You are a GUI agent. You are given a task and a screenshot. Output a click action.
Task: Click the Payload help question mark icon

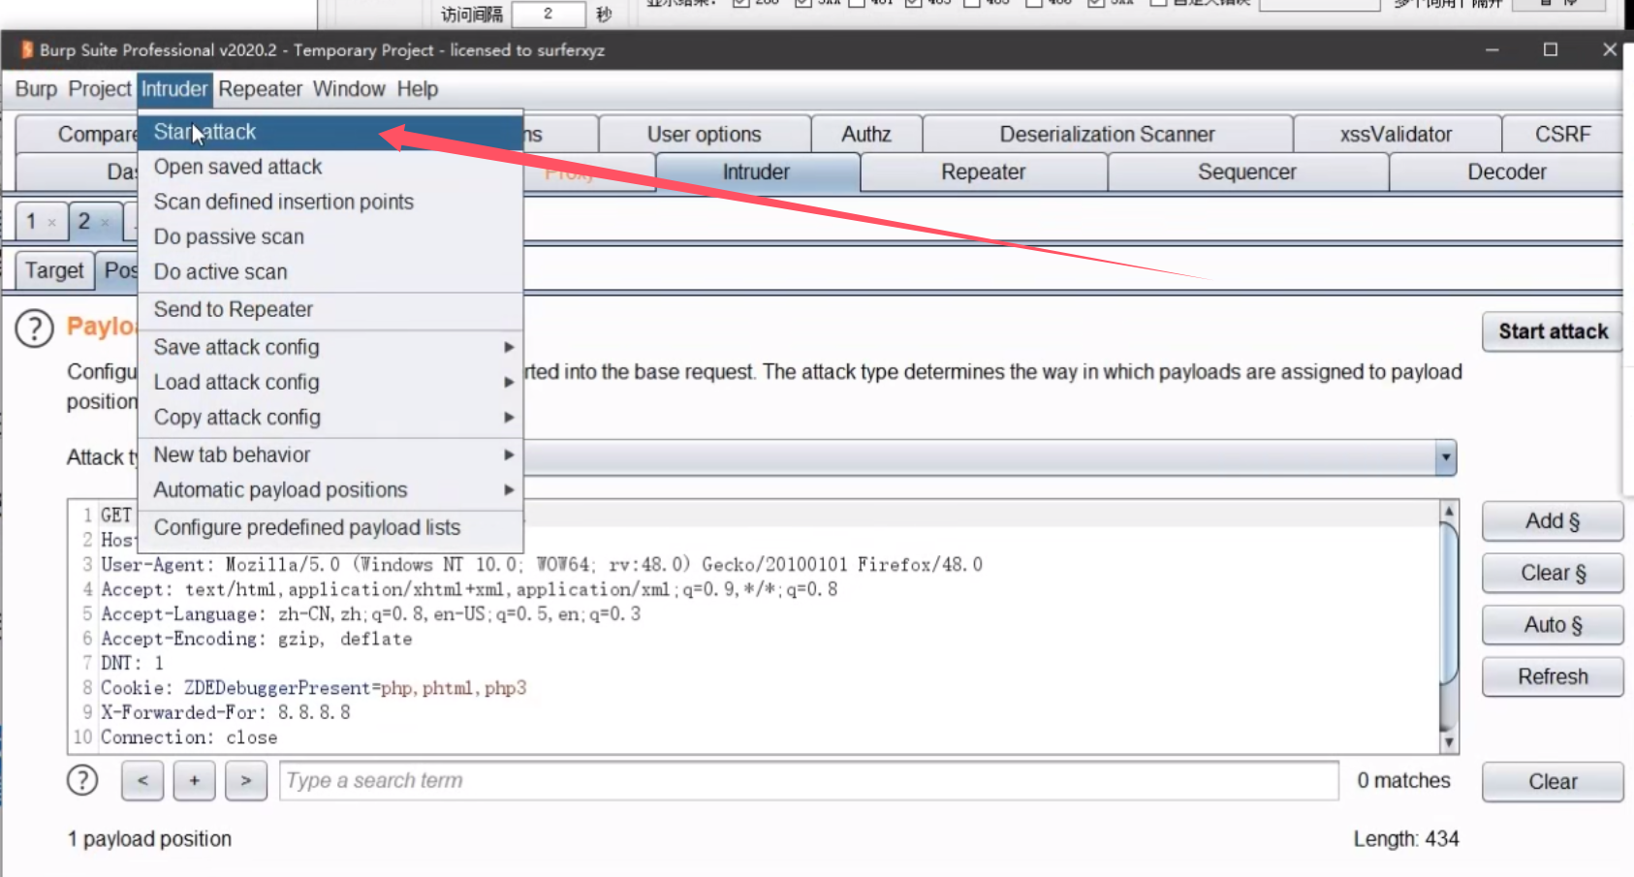34,329
